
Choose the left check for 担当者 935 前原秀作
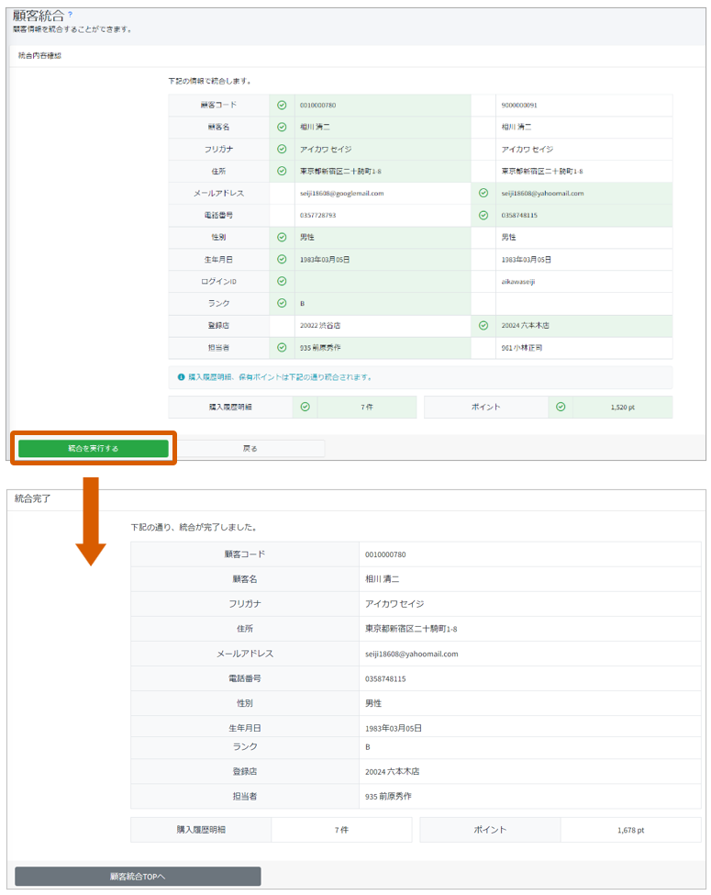pos(282,348)
